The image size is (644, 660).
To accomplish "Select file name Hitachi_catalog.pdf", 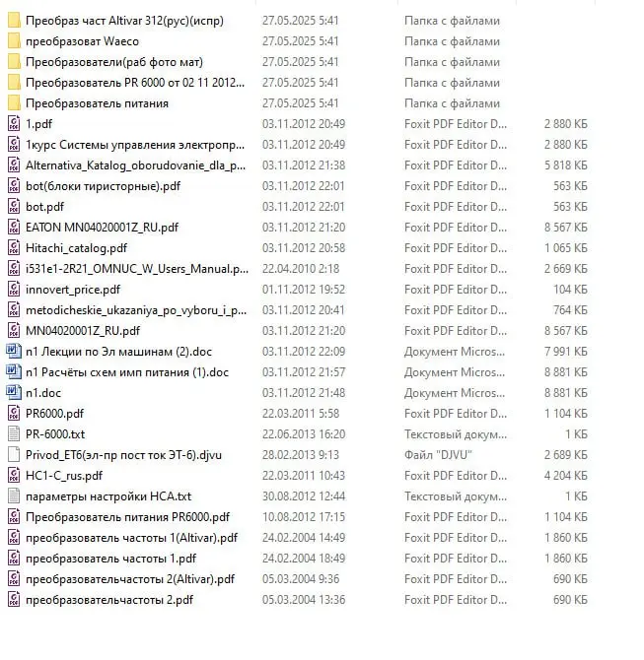I will [76, 248].
